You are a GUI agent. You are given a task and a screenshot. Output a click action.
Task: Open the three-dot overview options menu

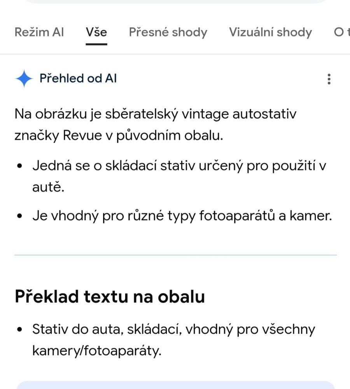click(329, 79)
